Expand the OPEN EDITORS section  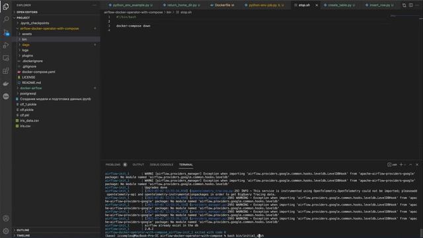coord(26,12)
